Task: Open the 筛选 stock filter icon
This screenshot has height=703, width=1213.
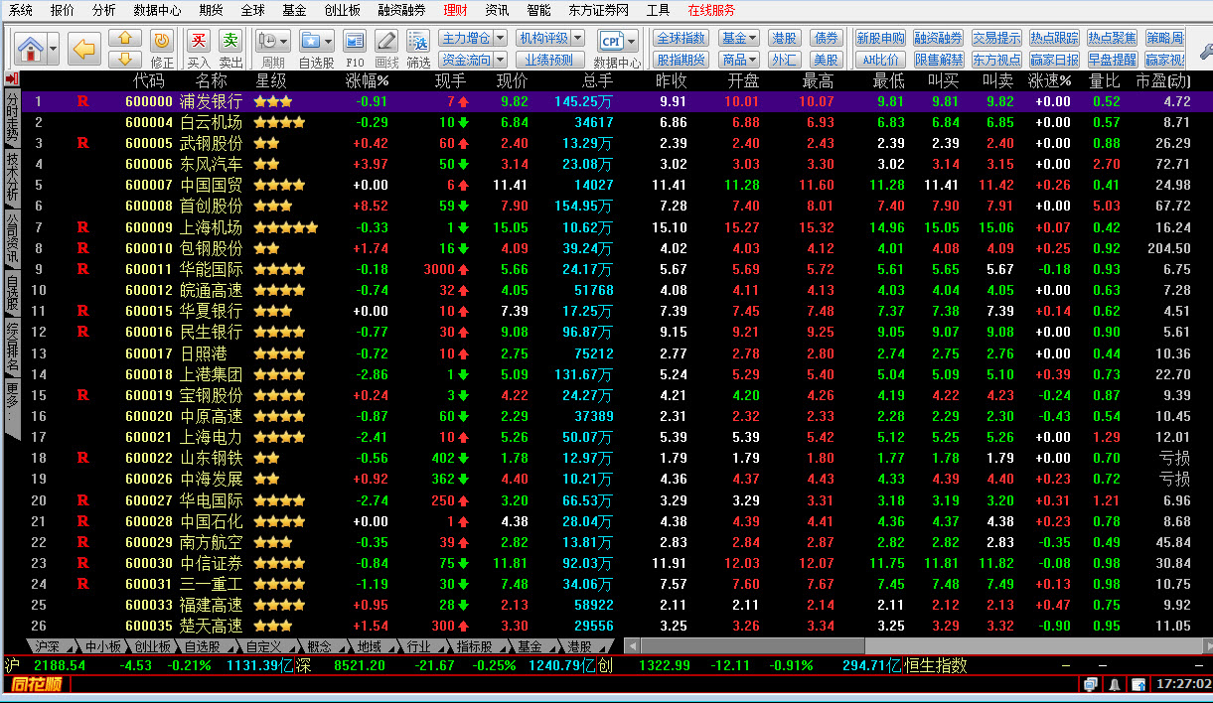Action: (x=418, y=41)
